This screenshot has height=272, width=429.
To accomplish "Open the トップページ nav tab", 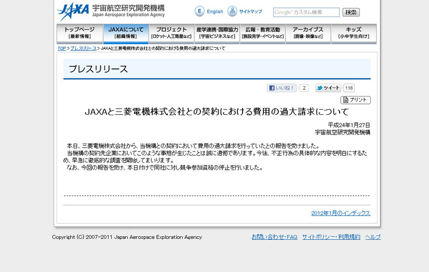I will [79, 34].
